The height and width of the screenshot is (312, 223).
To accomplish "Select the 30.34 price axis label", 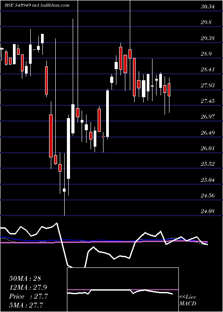I will click(x=208, y=7).
